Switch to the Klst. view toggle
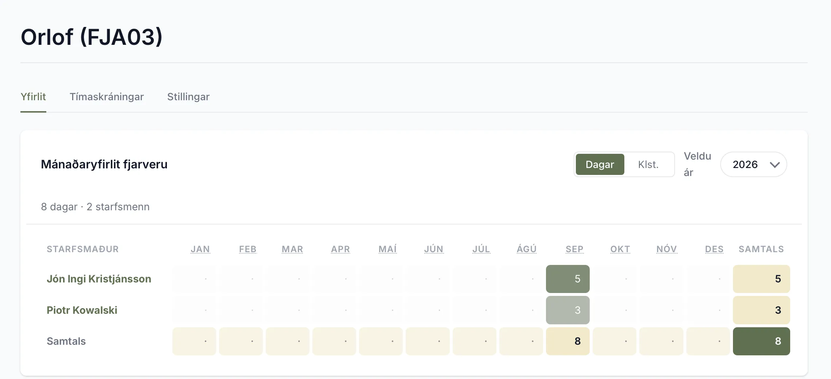Screen dimensions: 831x379 pyautogui.click(x=648, y=164)
